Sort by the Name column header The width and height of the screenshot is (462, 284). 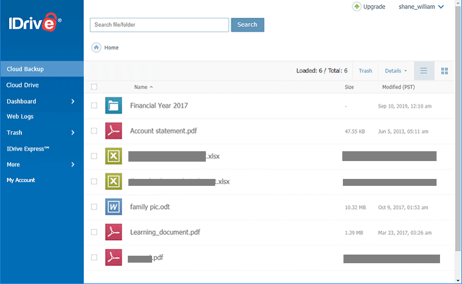pyautogui.click(x=143, y=87)
